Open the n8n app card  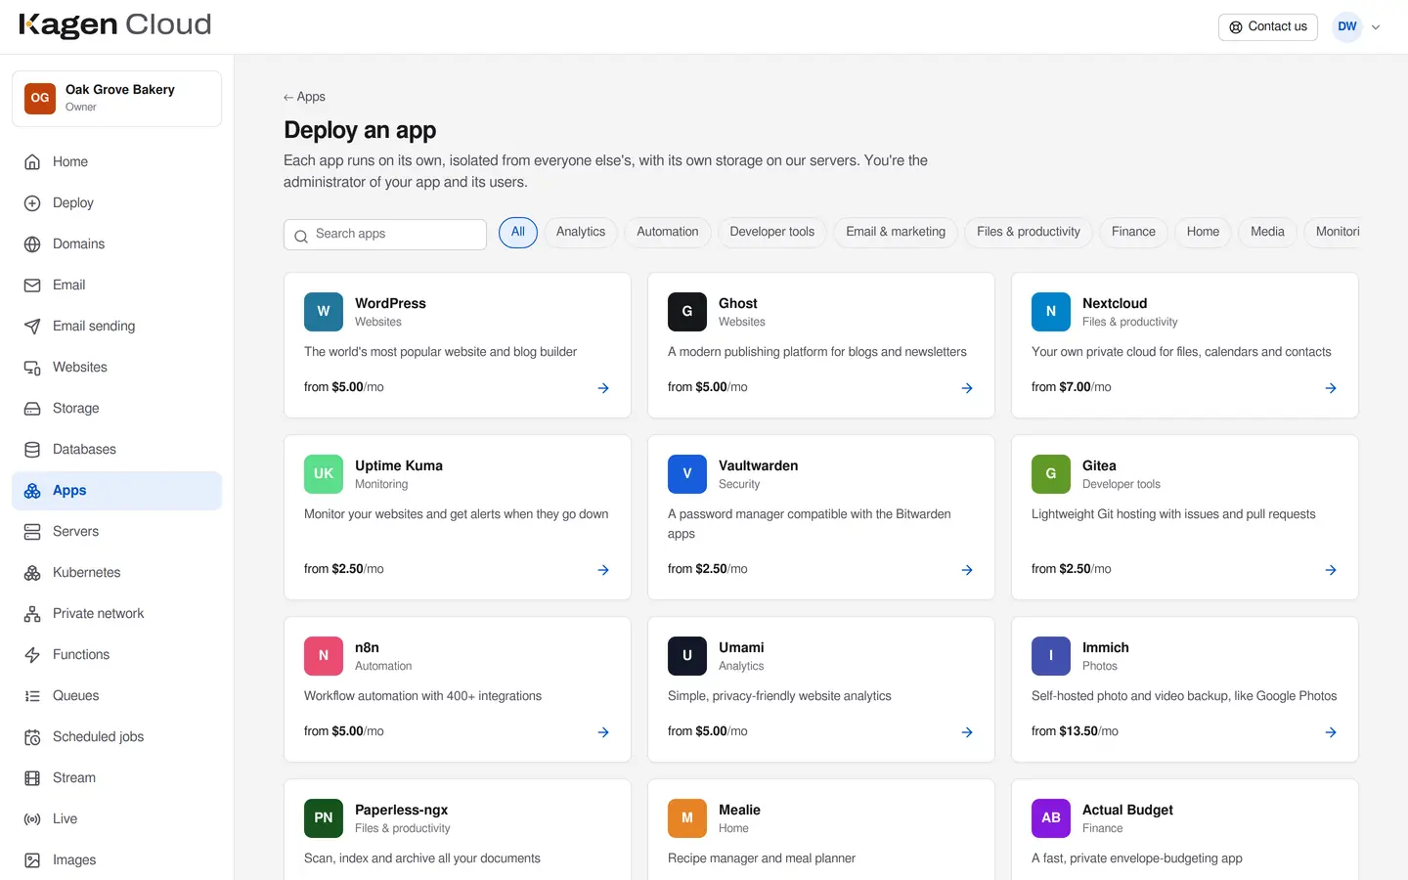tap(458, 689)
